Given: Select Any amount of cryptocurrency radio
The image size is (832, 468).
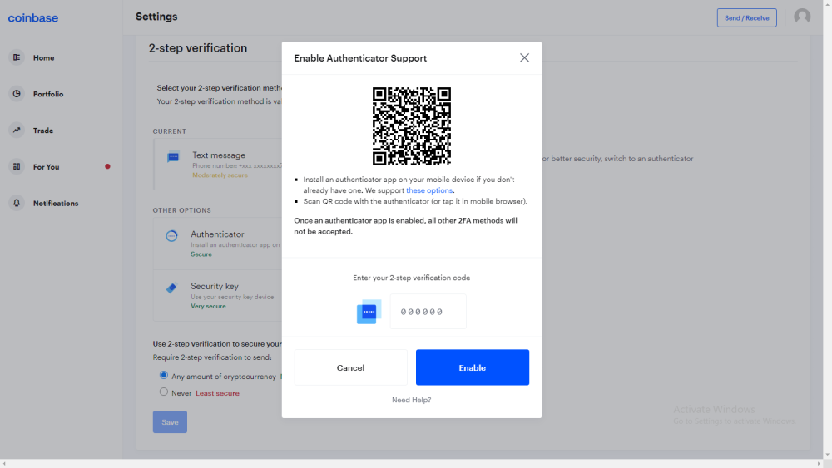Looking at the screenshot, I should click(163, 375).
